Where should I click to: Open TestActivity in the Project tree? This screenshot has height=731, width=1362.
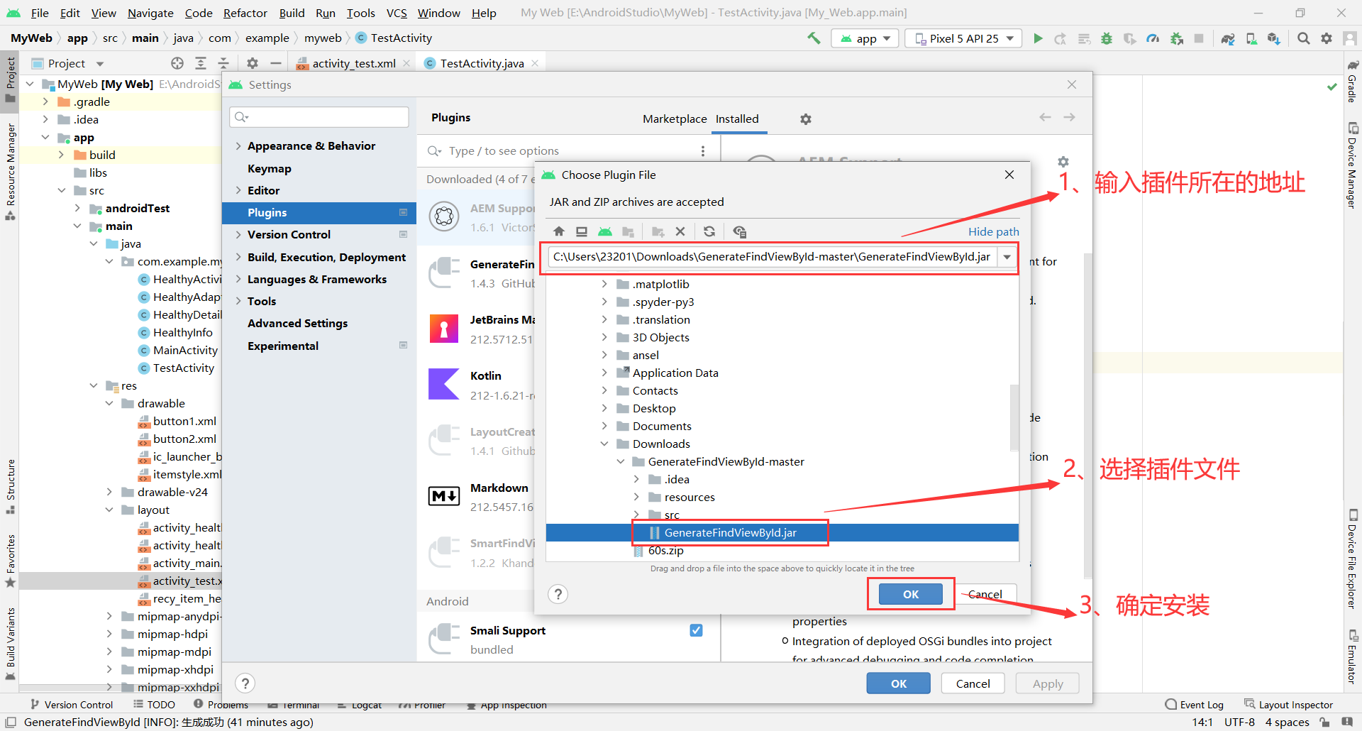tap(183, 368)
